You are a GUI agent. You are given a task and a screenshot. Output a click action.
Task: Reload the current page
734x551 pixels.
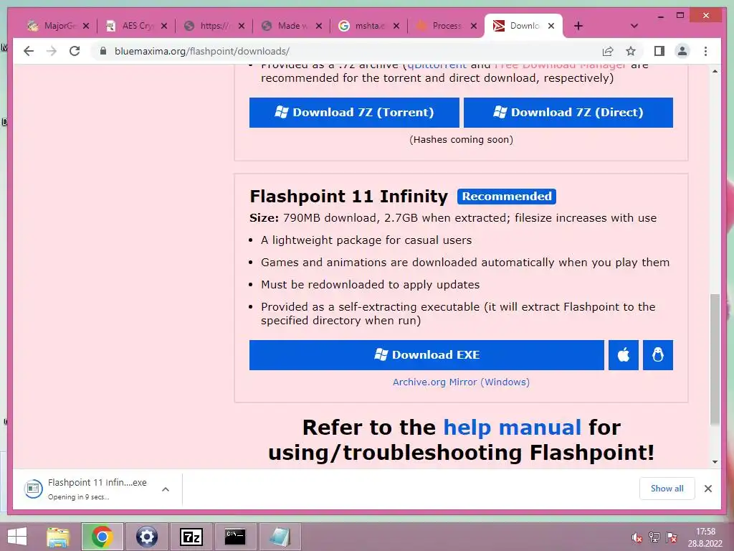coord(75,51)
